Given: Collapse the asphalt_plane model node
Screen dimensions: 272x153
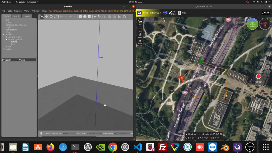Looking at the screenshot, I should click(7, 39).
